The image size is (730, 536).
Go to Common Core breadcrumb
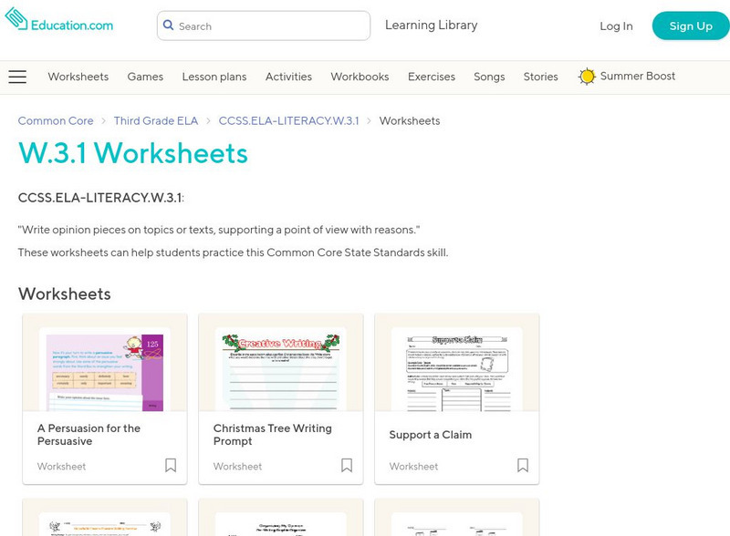point(56,121)
